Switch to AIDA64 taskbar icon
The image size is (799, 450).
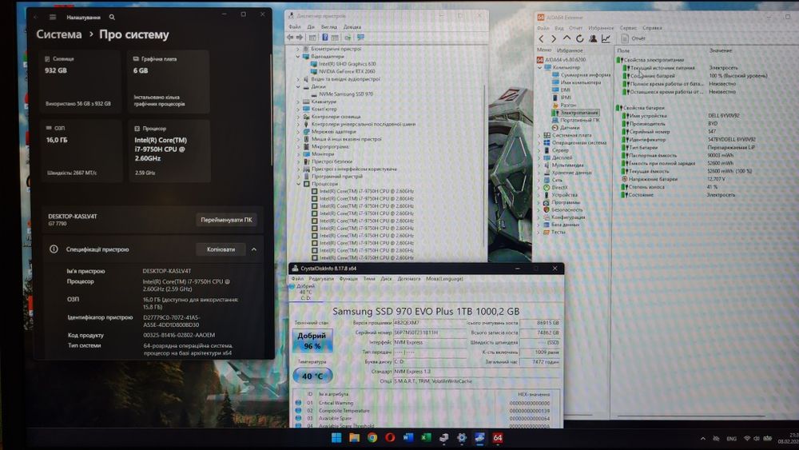(x=497, y=437)
